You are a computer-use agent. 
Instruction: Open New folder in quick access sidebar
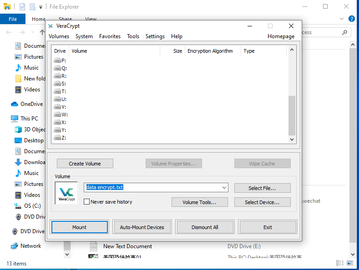[x=30, y=79]
